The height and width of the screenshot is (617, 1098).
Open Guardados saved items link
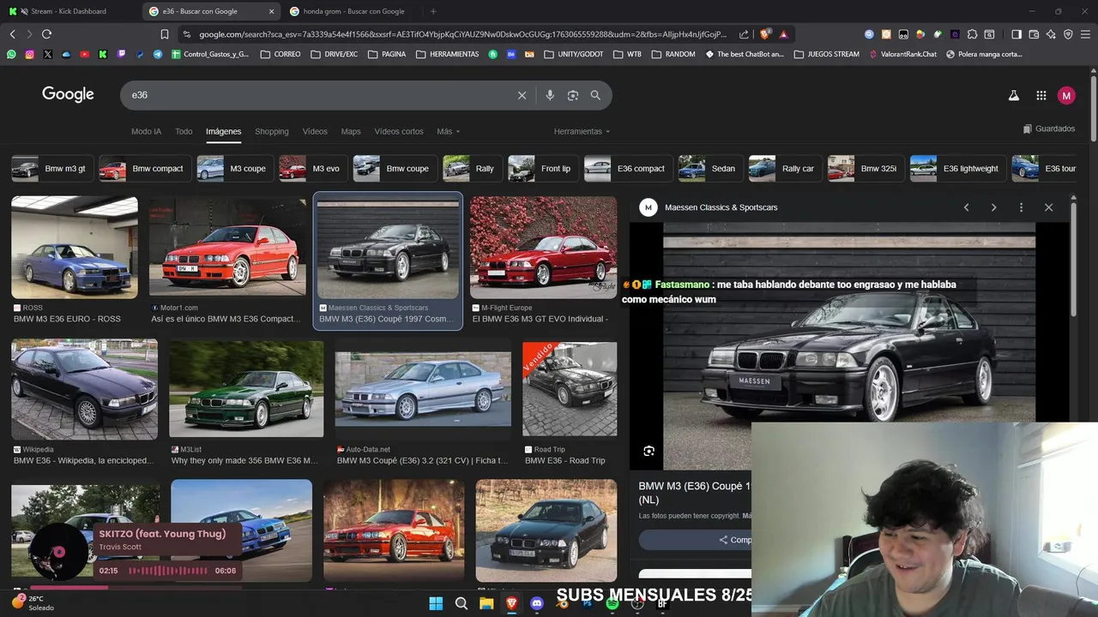pyautogui.click(x=1049, y=129)
